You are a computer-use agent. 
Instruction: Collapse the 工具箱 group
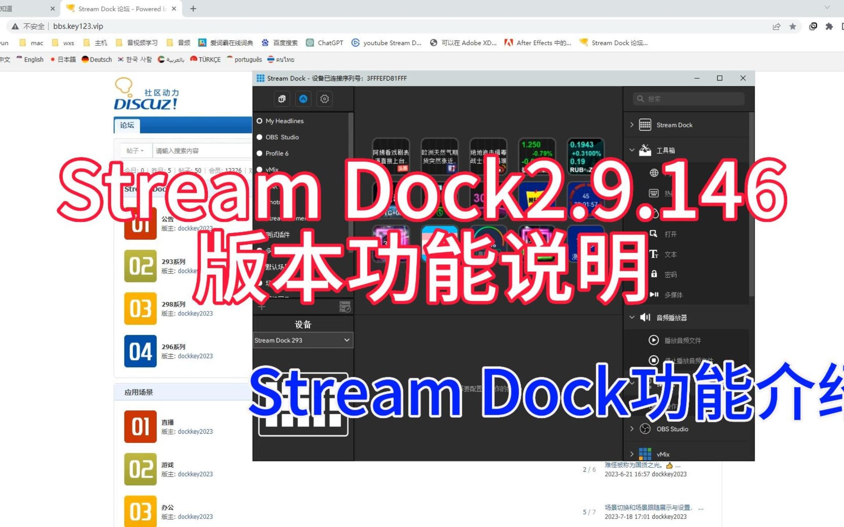pos(632,150)
